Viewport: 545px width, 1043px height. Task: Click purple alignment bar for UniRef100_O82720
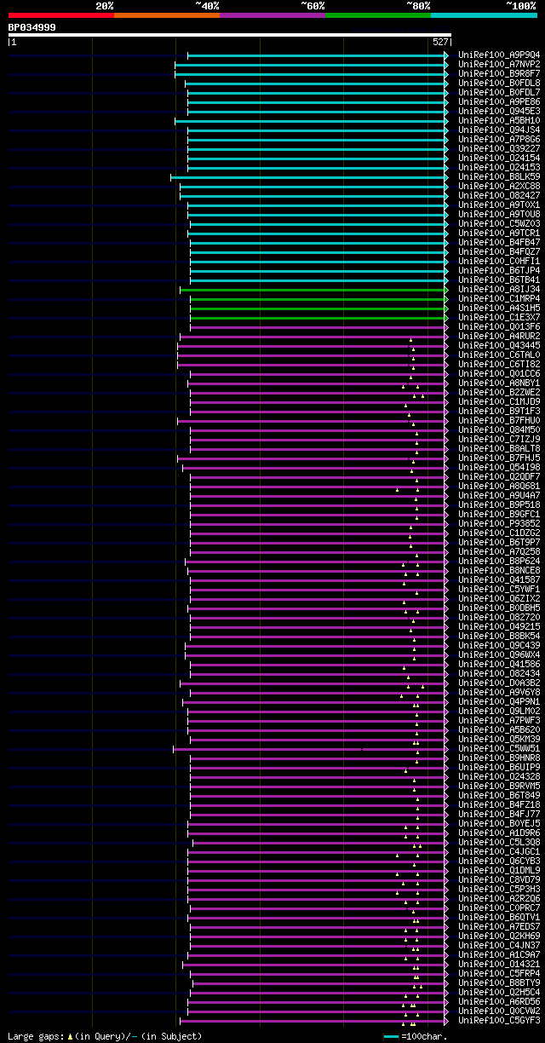click(x=318, y=618)
